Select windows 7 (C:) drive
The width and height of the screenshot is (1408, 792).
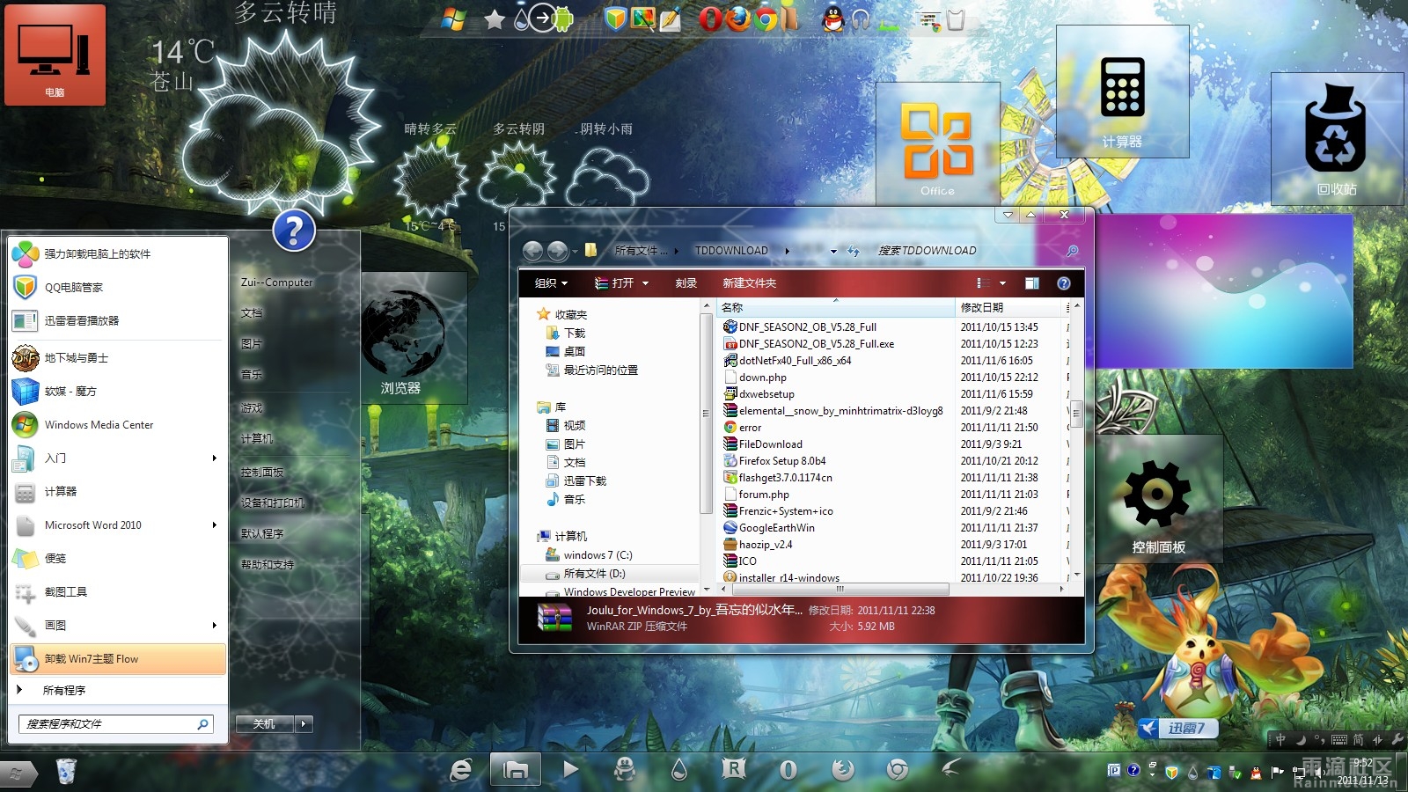pos(598,554)
